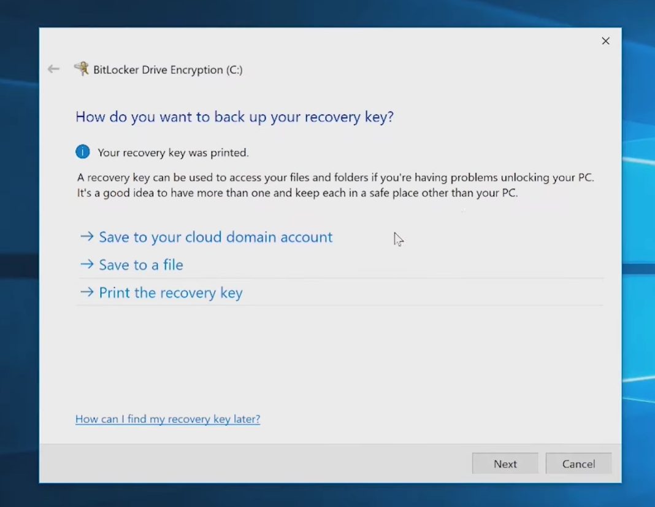The height and width of the screenshot is (507, 655).
Task: Select Save to your cloud domain account
Action: pos(215,237)
